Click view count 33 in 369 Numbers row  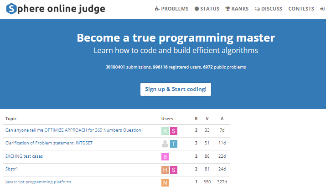207,130
